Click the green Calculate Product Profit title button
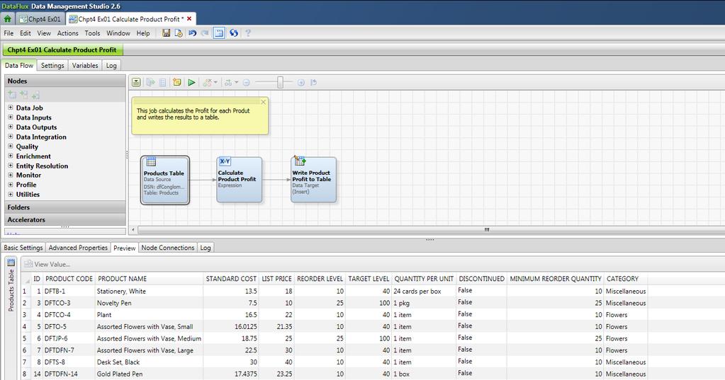The image size is (725, 380). point(62,50)
